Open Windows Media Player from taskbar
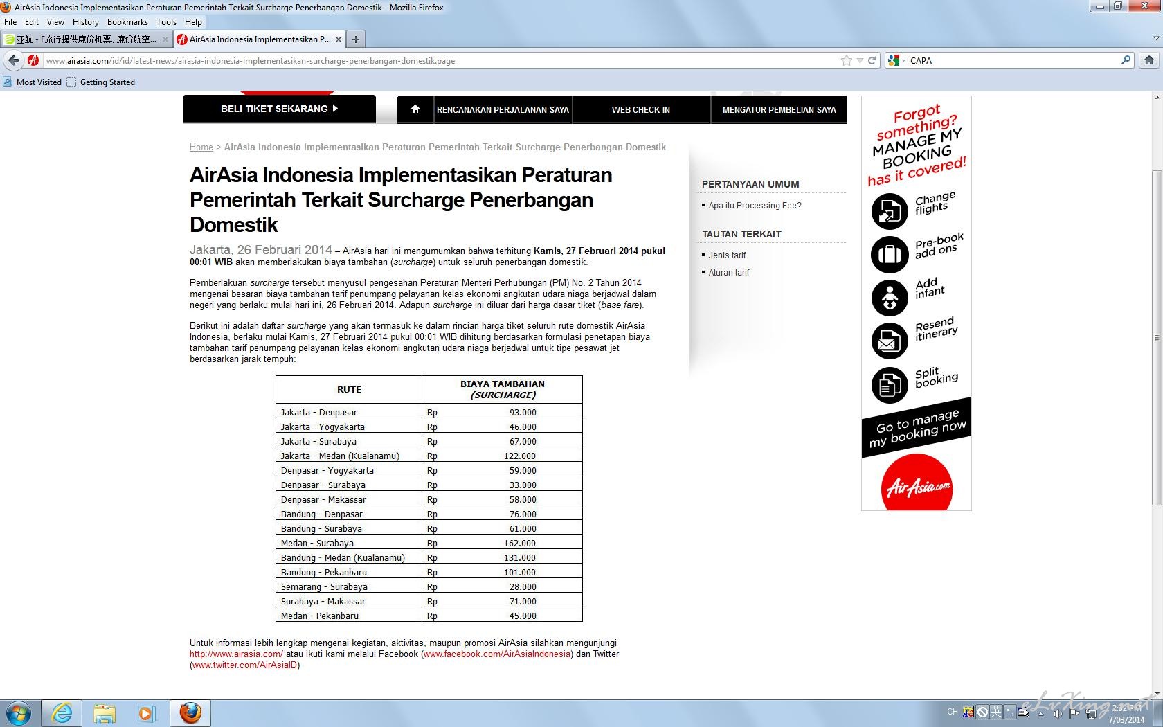The height and width of the screenshot is (727, 1163). 146,713
